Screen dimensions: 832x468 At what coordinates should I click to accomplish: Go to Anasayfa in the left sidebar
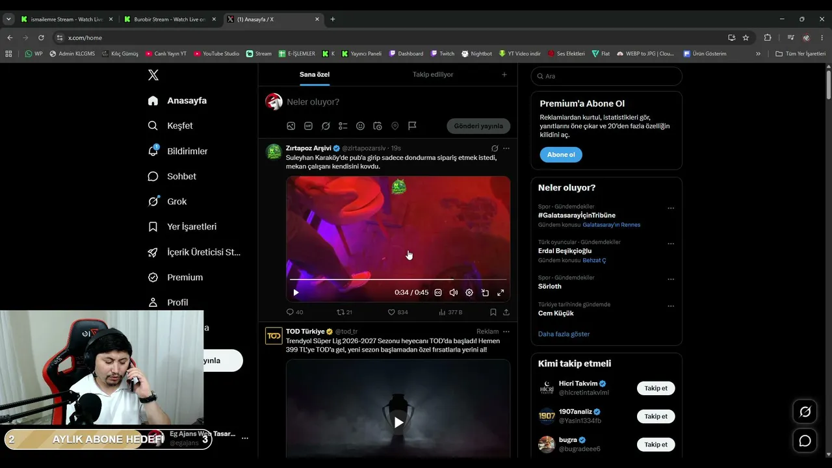177,101
